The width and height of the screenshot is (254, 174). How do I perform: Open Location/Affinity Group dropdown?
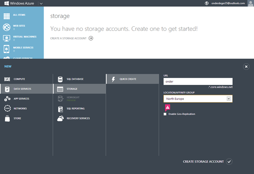[x=198, y=99]
